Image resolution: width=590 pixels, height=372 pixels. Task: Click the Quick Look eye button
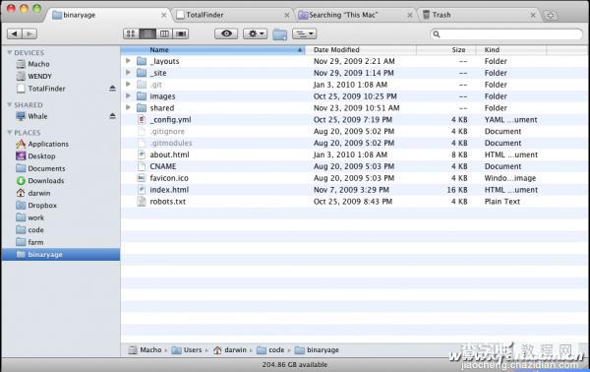pos(226,33)
